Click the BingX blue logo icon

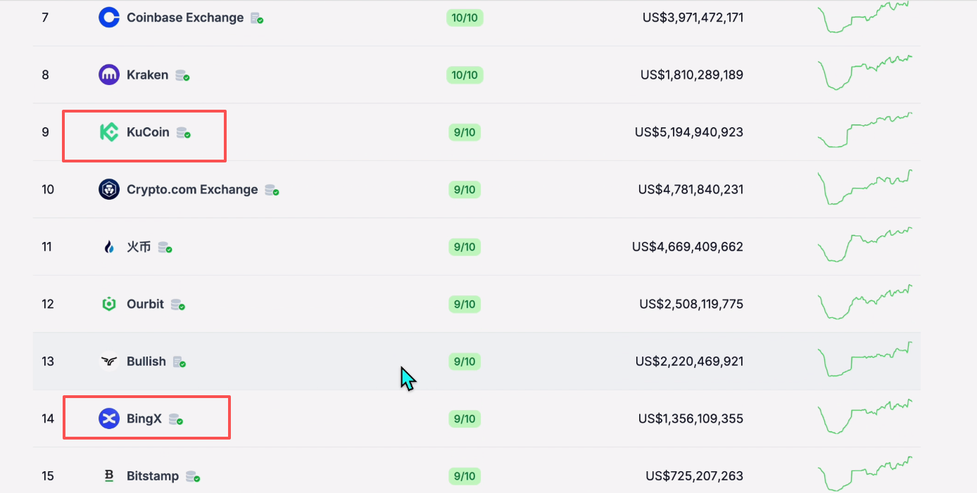click(x=109, y=418)
